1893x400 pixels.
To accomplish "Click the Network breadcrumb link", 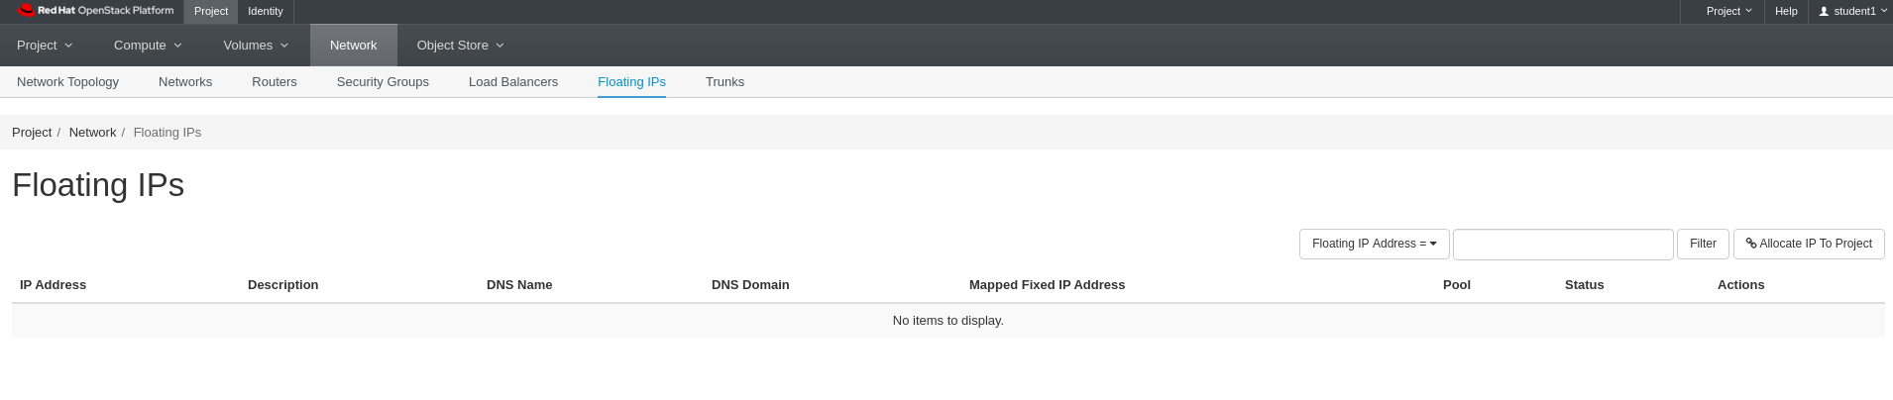I will (92, 133).
